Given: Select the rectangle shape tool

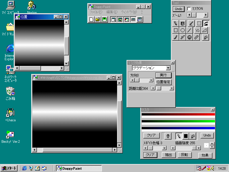Looking at the screenshot, I should tap(176, 30).
